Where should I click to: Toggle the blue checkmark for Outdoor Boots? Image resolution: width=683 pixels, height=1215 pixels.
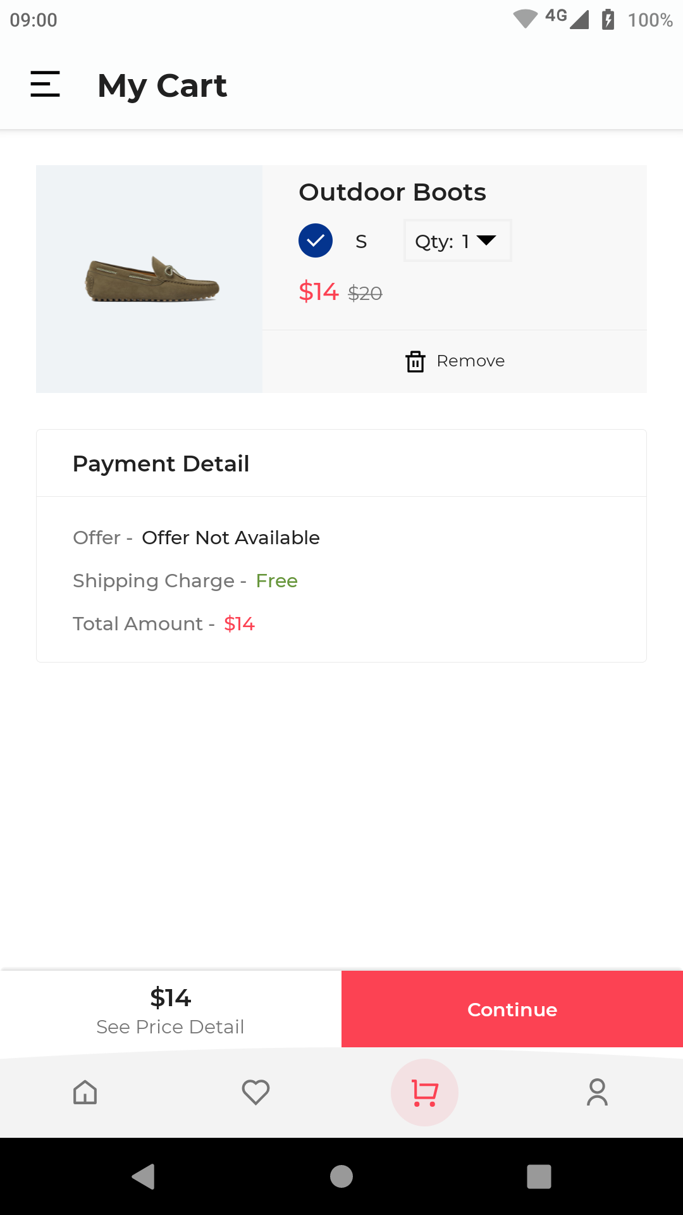point(316,241)
